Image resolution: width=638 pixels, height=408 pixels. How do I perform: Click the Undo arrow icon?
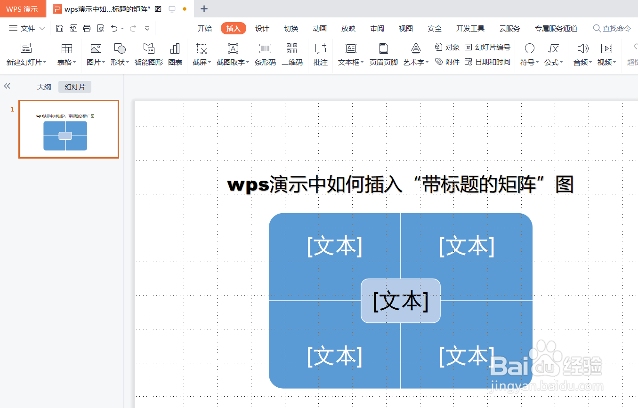click(x=114, y=28)
